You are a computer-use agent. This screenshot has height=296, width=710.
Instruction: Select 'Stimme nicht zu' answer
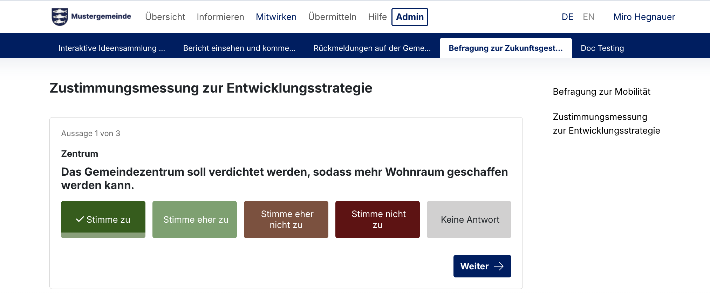(x=377, y=220)
